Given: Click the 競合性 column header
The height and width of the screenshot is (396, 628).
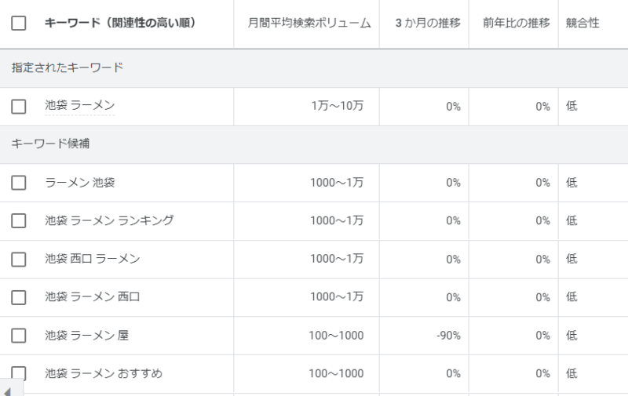Looking at the screenshot, I should (x=582, y=24).
